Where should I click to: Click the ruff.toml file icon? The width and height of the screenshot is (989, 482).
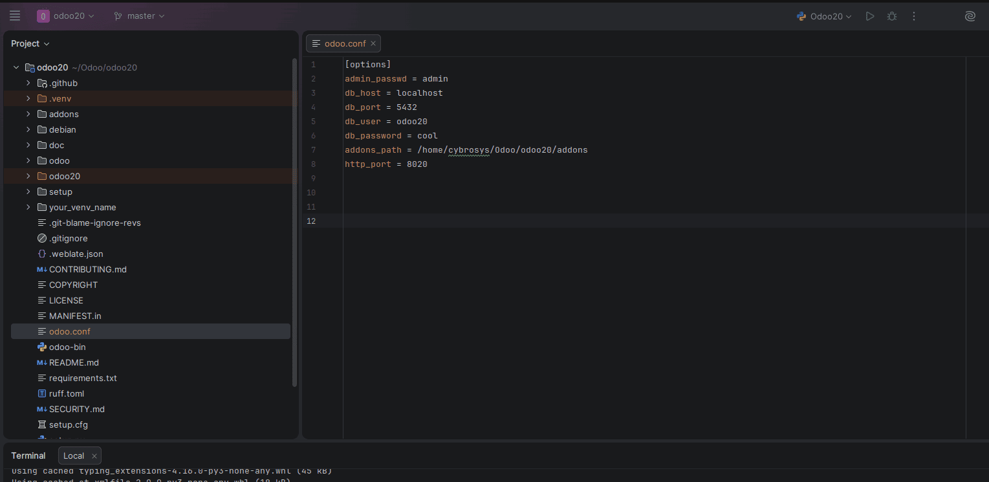coord(42,393)
